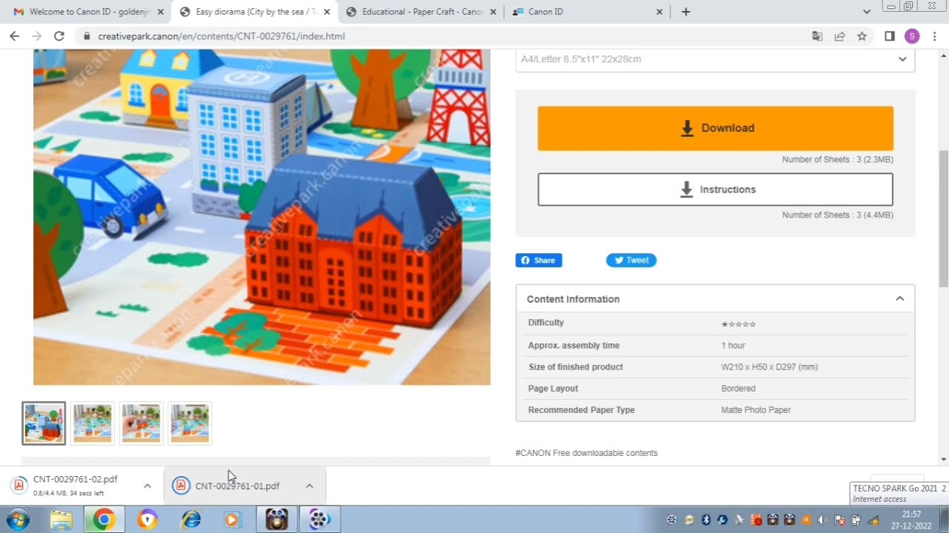
Task: Close the Educational Paper Craft tab
Action: [x=493, y=12]
